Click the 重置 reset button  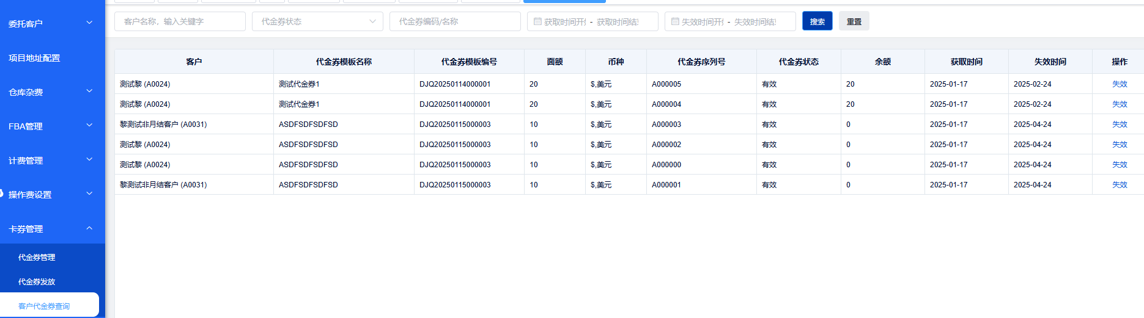tap(854, 21)
